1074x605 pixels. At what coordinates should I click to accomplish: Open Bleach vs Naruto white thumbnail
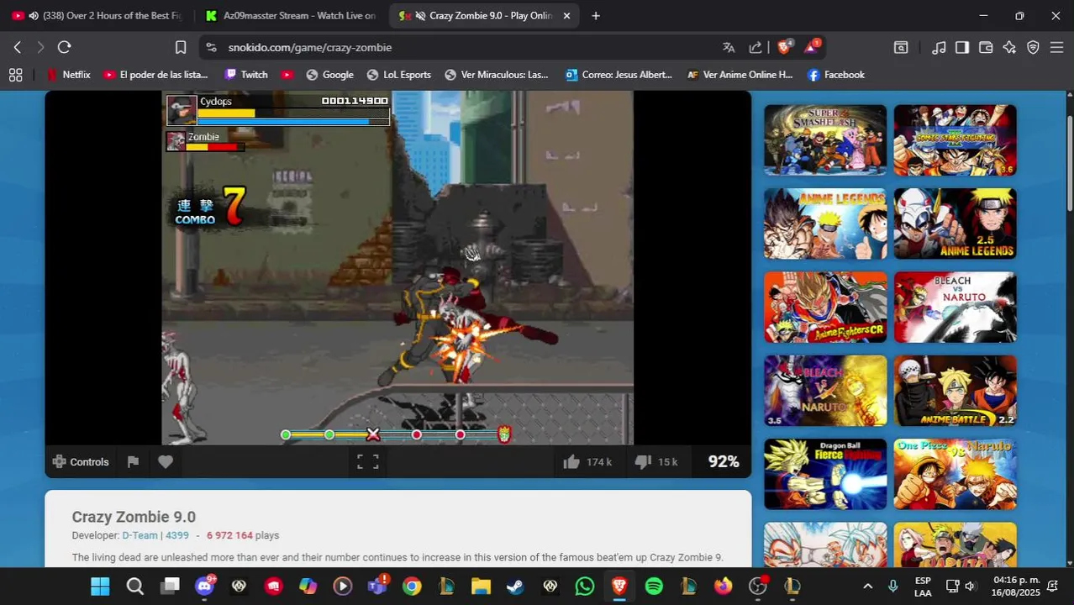coord(955,307)
